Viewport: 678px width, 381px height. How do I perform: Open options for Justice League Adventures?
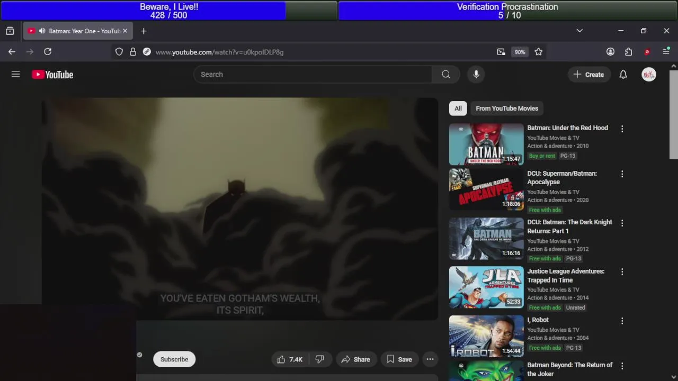622,272
